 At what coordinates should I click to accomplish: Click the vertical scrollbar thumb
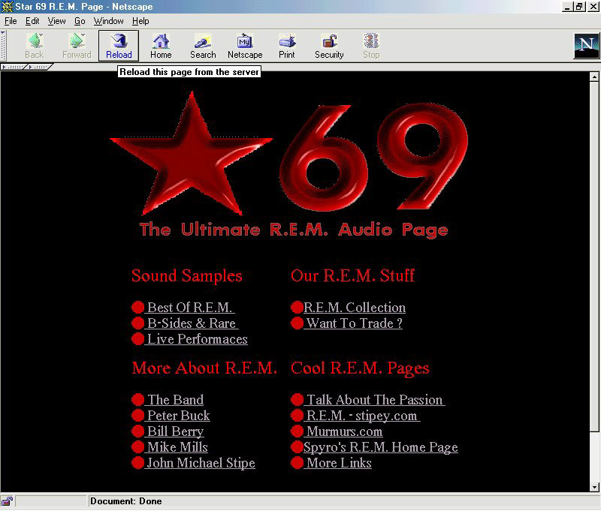coord(594,257)
